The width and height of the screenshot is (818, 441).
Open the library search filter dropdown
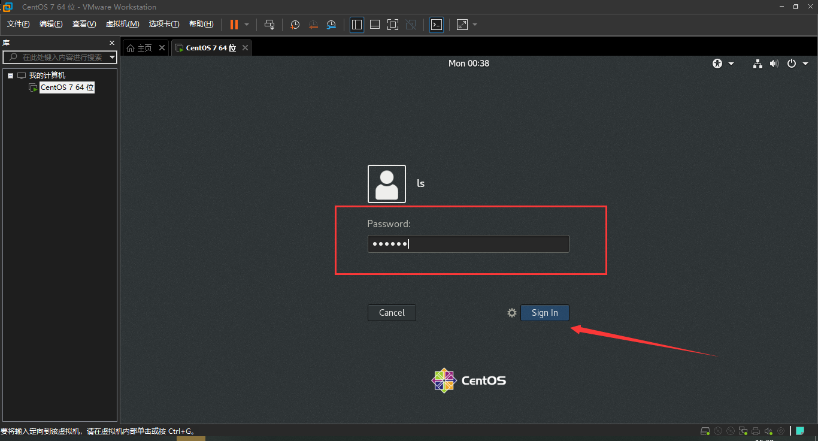112,58
